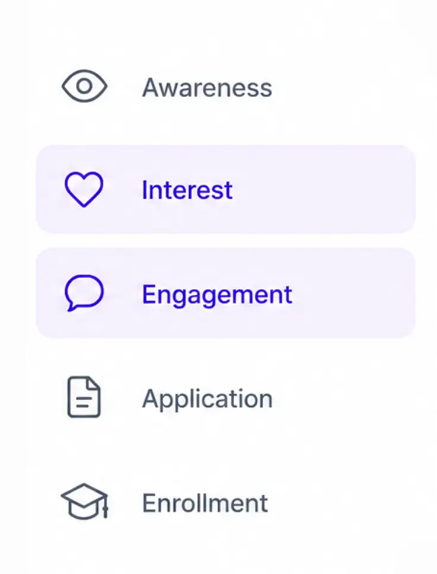
Task: Deselect the highlighted Engagement row
Action: (x=226, y=293)
